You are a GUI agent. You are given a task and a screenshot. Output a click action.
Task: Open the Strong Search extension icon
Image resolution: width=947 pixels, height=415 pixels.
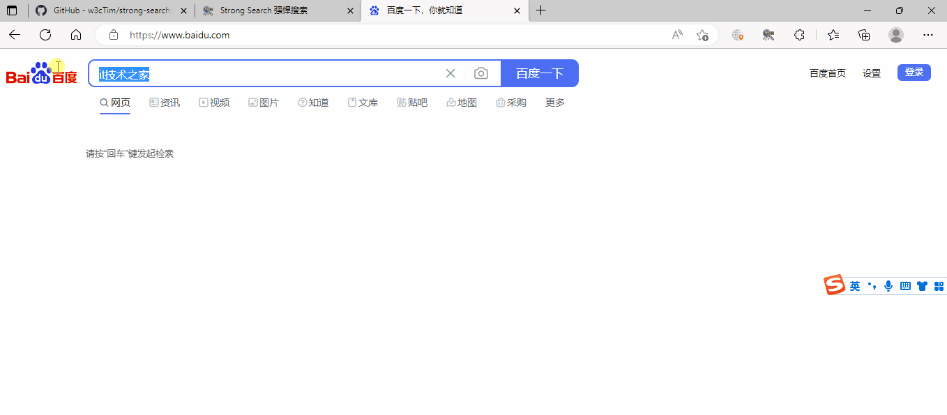click(x=768, y=35)
